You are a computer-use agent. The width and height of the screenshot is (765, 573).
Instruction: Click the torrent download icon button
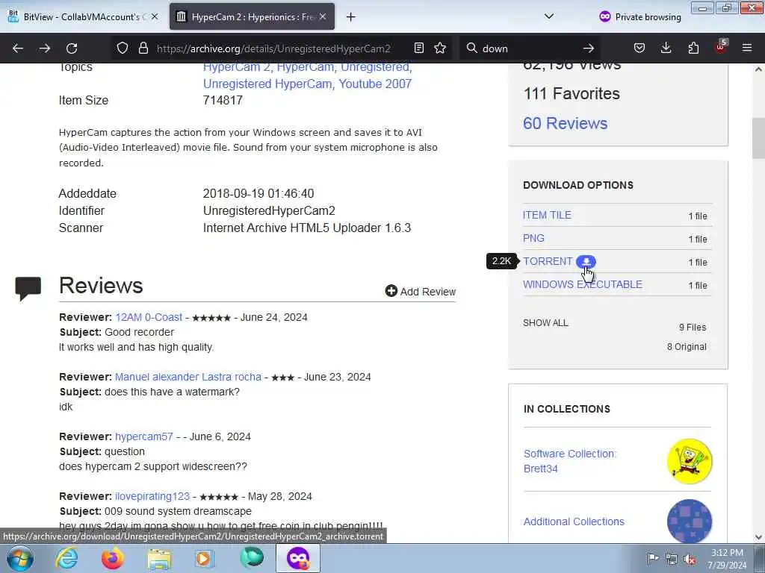(x=586, y=262)
